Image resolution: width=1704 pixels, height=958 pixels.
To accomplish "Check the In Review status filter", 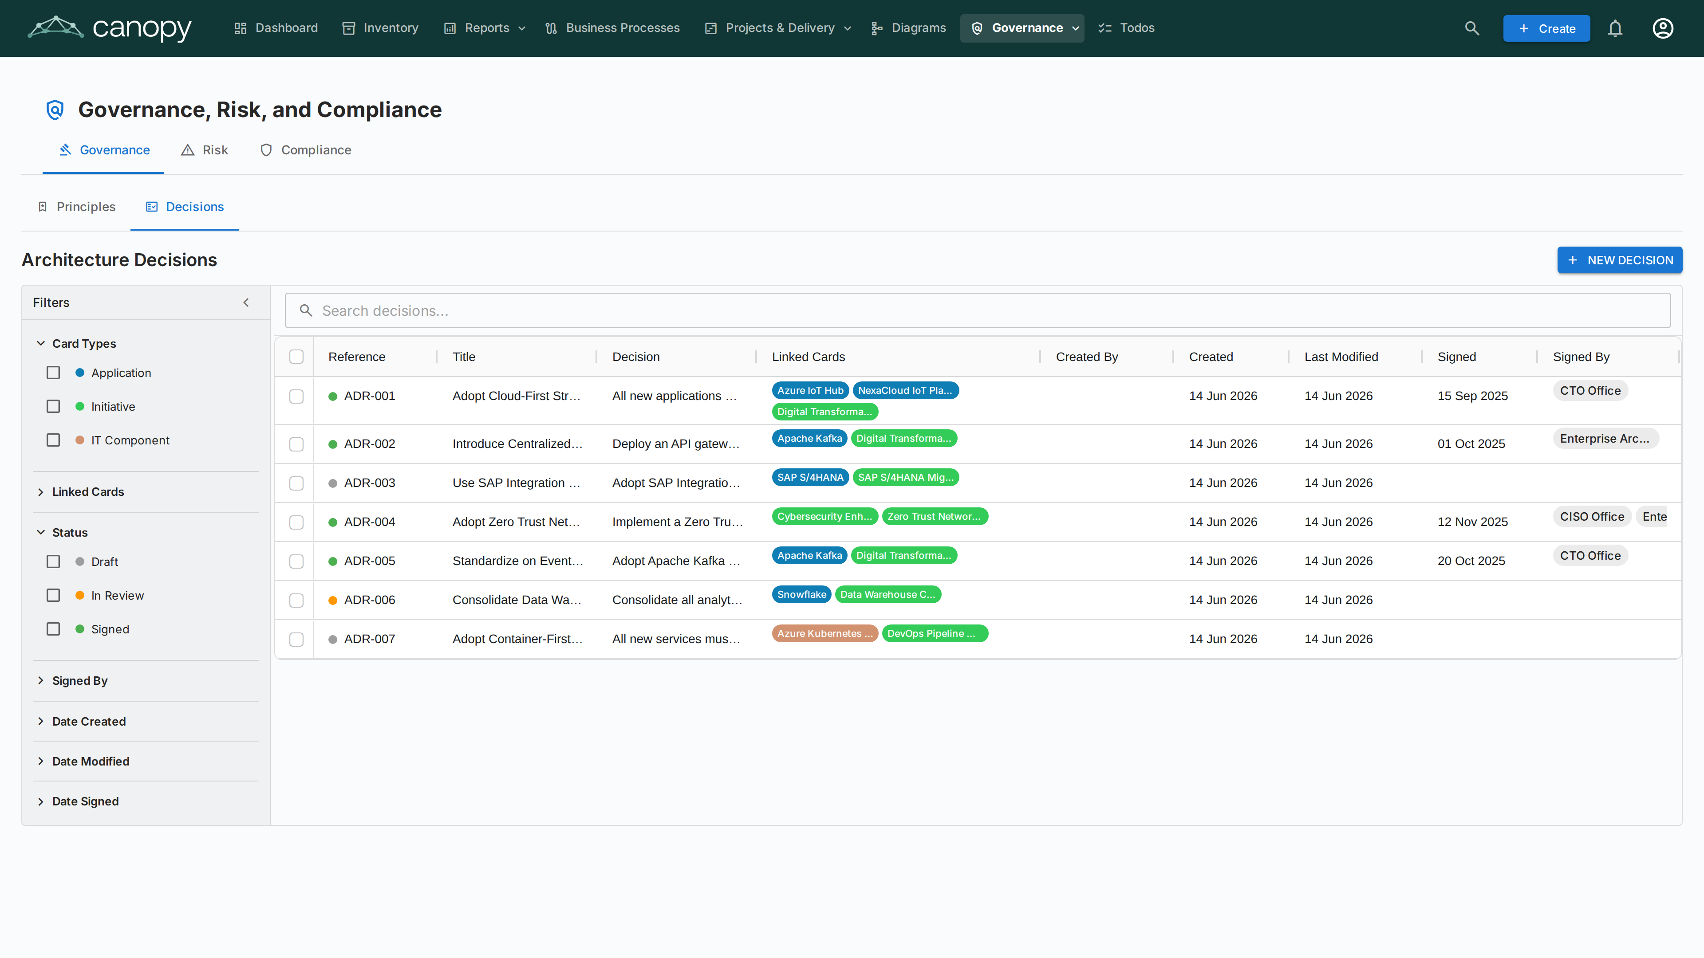I will 53,596.
